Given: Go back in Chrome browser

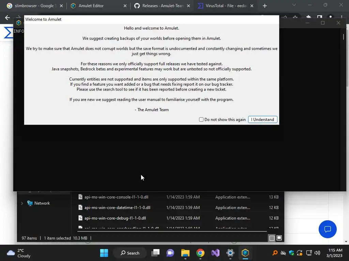Looking at the screenshot, I should click(x=7, y=18).
